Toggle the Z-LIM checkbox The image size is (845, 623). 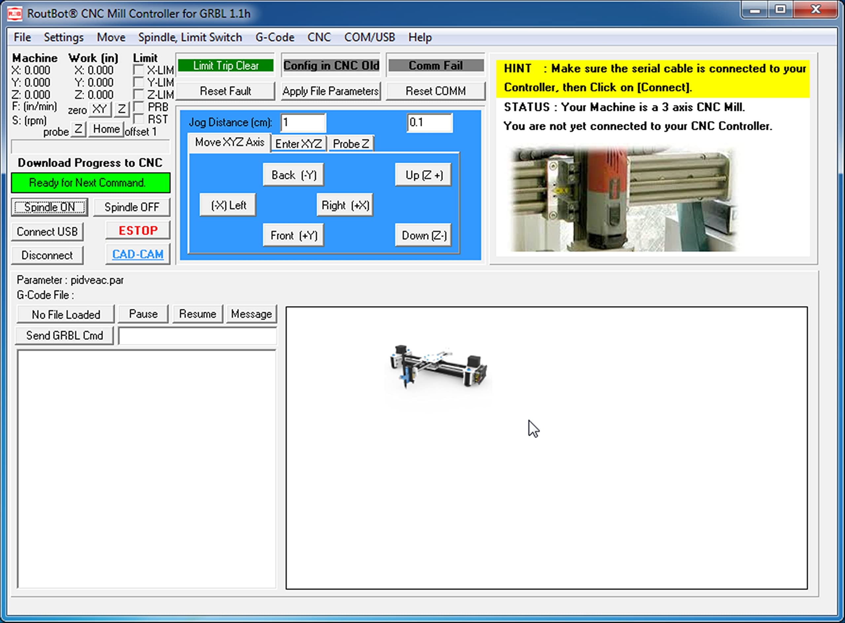(x=139, y=94)
